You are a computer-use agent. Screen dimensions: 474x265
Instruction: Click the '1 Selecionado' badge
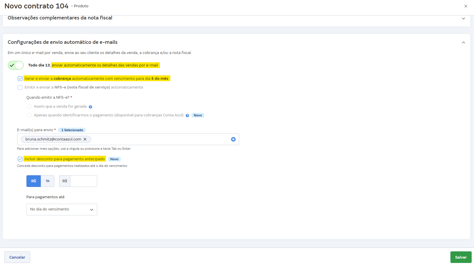pyautogui.click(x=72, y=130)
